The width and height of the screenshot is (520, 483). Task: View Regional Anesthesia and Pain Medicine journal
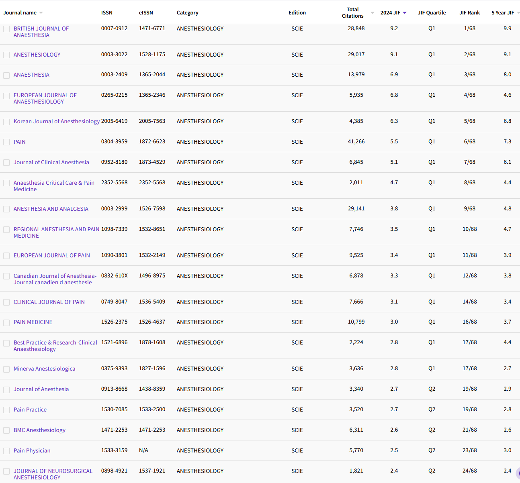[x=56, y=229]
